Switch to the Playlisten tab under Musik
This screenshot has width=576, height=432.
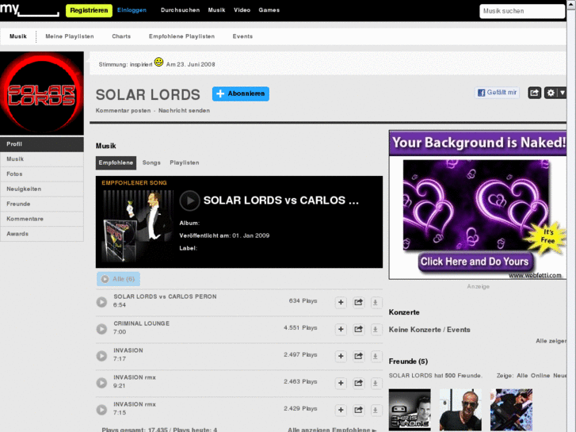[185, 162]
